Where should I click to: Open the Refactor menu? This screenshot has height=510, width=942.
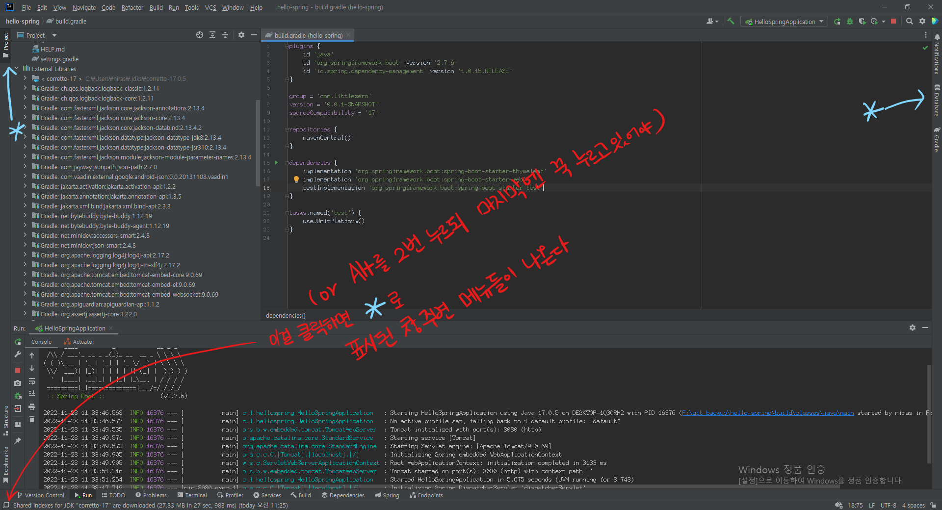tap(132, 7)
